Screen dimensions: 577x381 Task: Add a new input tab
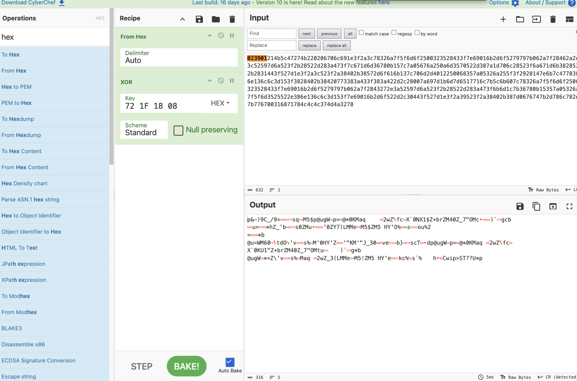pos(503,19)
